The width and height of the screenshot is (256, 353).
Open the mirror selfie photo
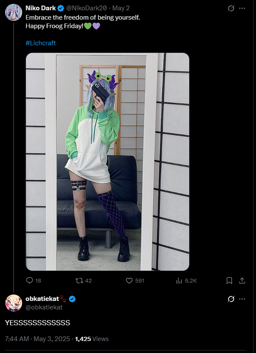tap(107, 162)
